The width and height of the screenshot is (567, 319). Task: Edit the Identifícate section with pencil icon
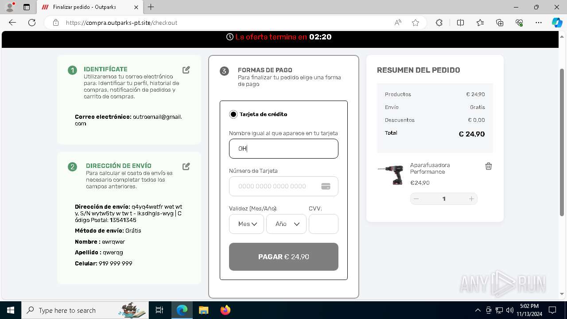pyautogui.click(x=186, y=70)
